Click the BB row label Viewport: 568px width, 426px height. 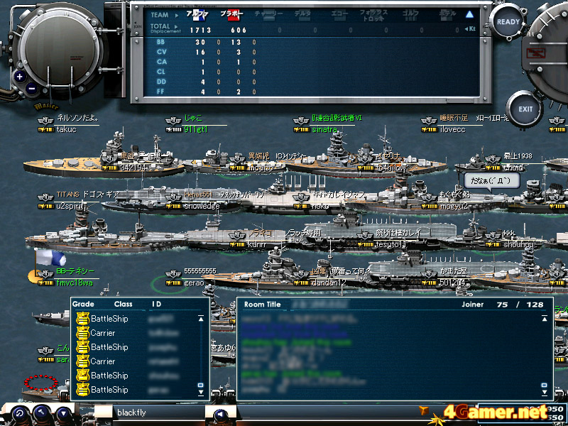(x=161, y=42)
